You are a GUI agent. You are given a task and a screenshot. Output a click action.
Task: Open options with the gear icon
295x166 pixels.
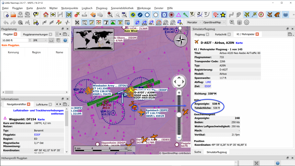pos(246,22)
